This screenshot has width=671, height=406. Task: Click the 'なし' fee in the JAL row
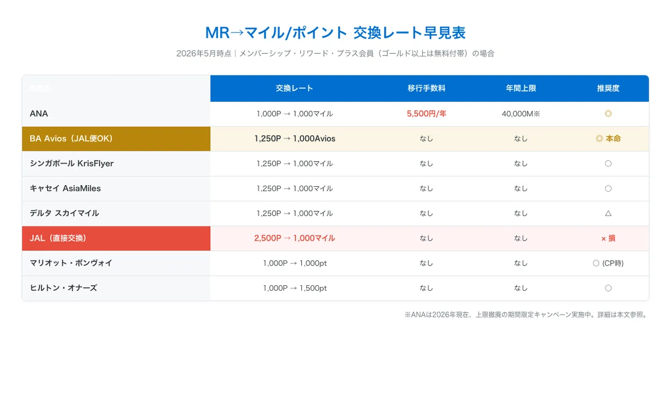click(x=427, y=238)
